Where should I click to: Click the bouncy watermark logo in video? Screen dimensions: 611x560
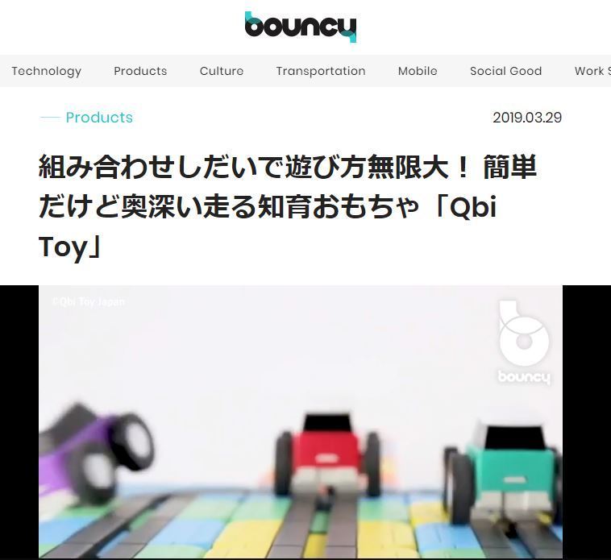click(x=524, y=342)
